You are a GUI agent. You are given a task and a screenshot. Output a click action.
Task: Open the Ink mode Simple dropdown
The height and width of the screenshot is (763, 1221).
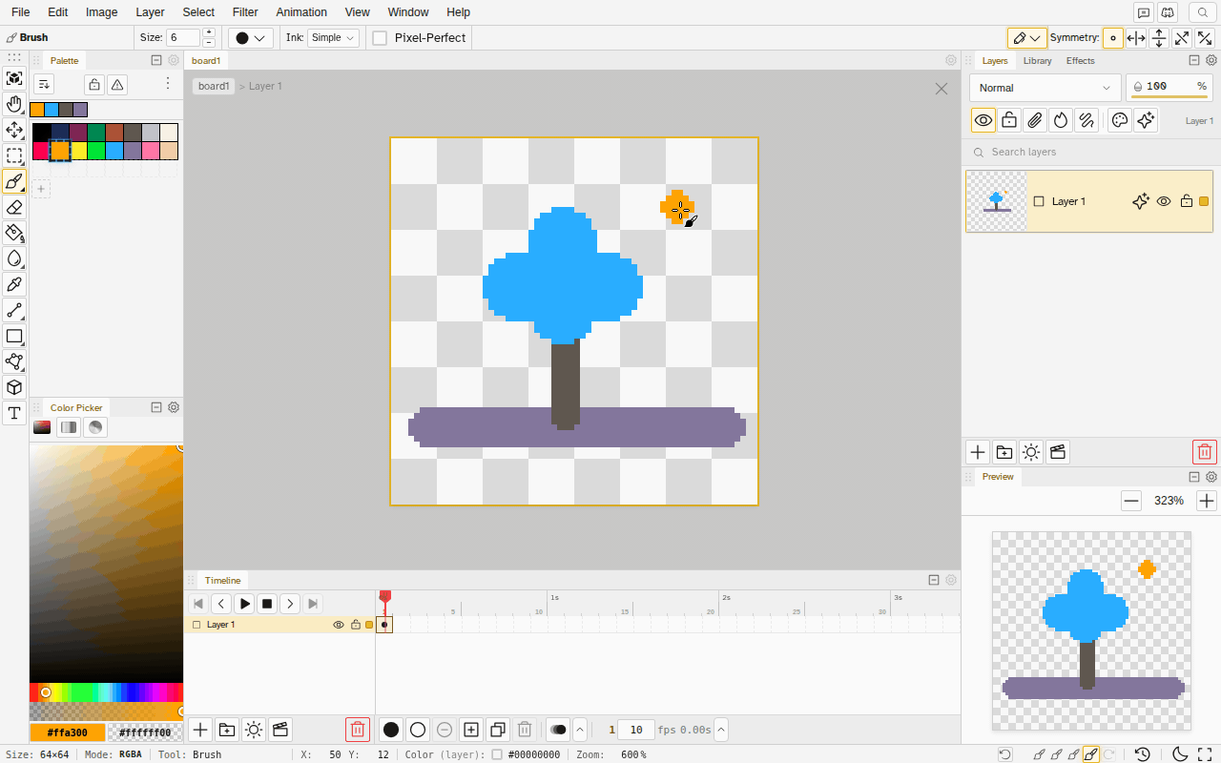333,38
